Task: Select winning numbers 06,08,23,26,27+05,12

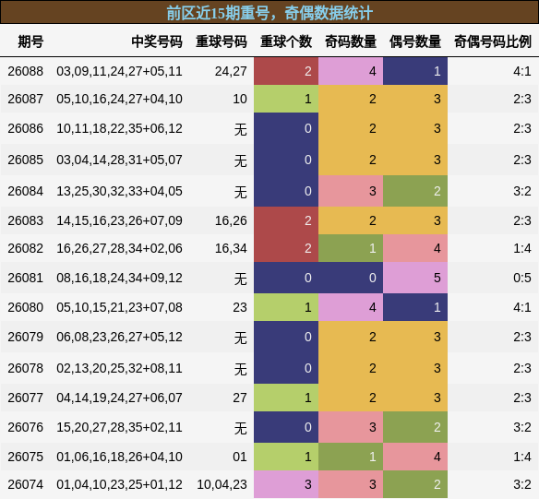Action: [x=119, y=337]
